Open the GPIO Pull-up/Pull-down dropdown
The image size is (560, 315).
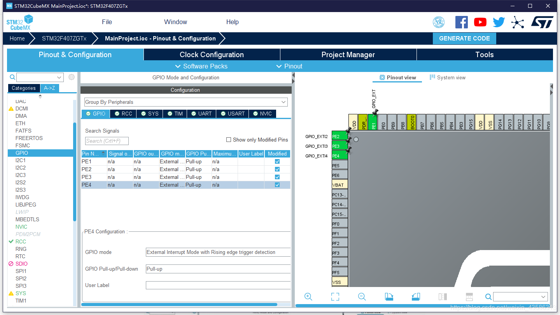pyautogui.click(x=218, y=269)
